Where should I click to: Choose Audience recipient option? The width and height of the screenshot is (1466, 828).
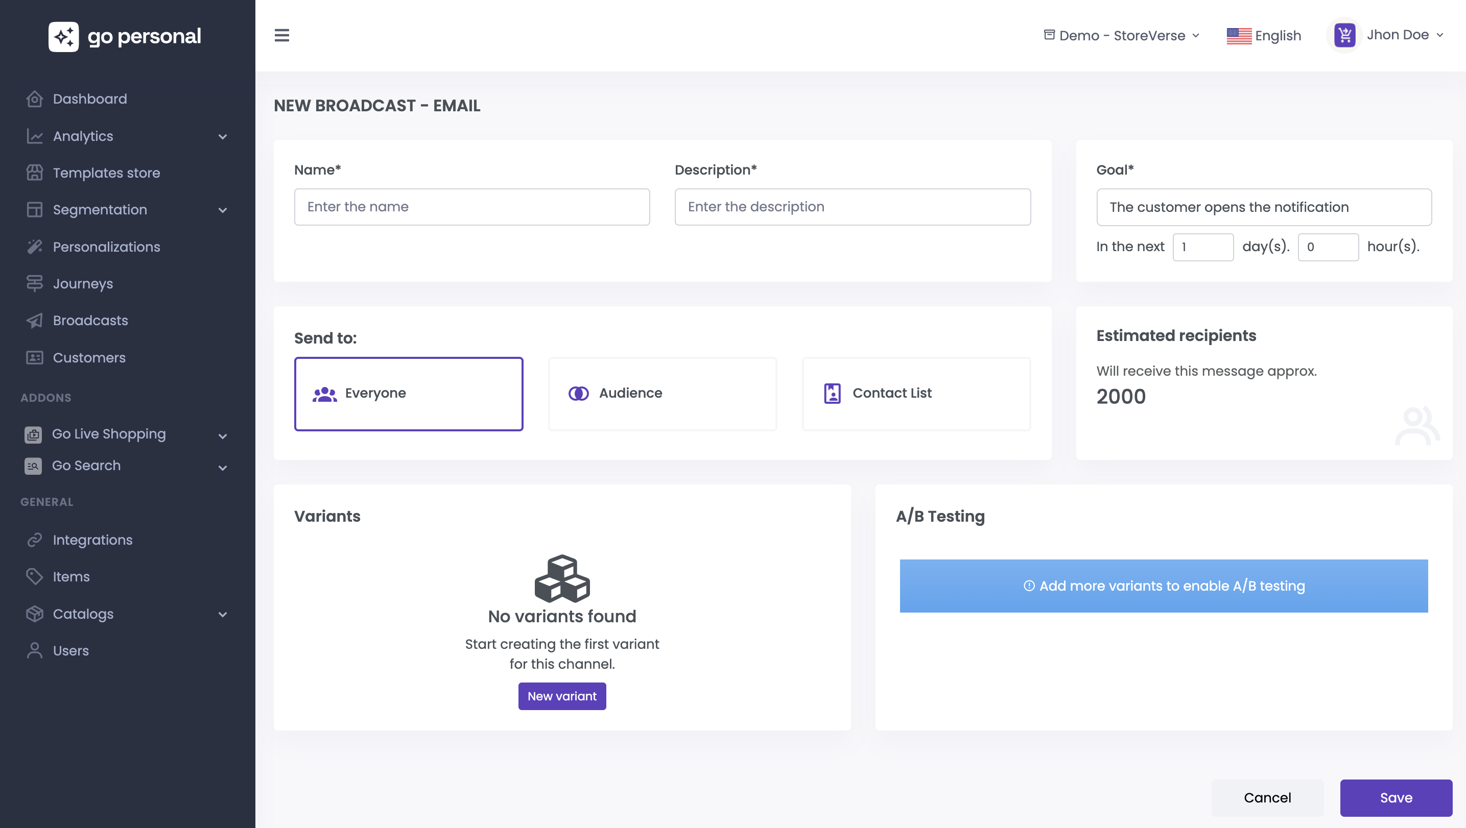pyautogui.click(x=663, y=394)
